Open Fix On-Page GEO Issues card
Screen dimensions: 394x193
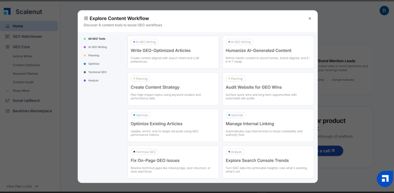pos(173,162)
